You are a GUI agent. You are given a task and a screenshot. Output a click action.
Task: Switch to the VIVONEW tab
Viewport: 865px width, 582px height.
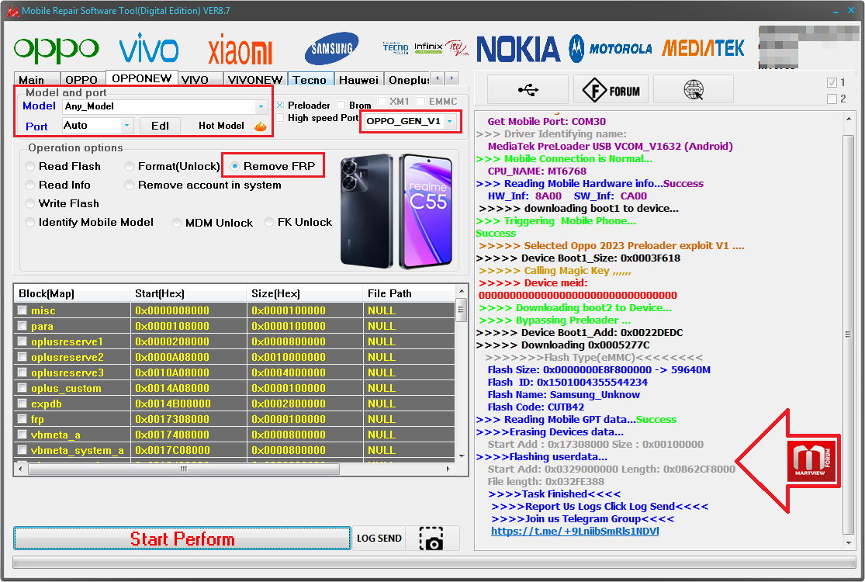(255, 79)
